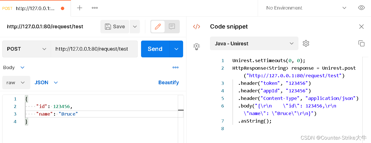Click the closing brace on body line 4
The width and height of the screenshot is (371, 143).
click(x=26, y=121)
